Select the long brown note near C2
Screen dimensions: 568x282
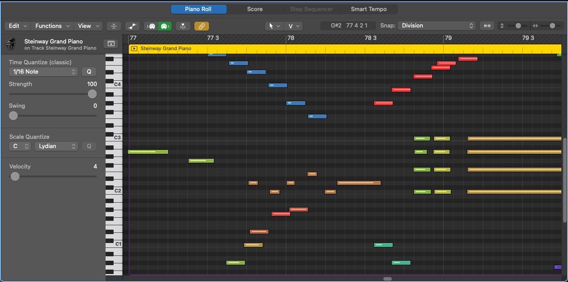[359, 183]
